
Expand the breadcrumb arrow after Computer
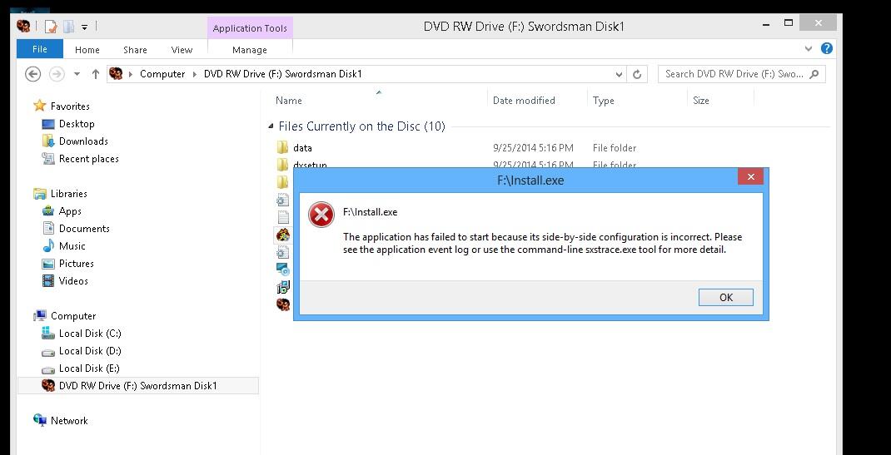(194, 74)
